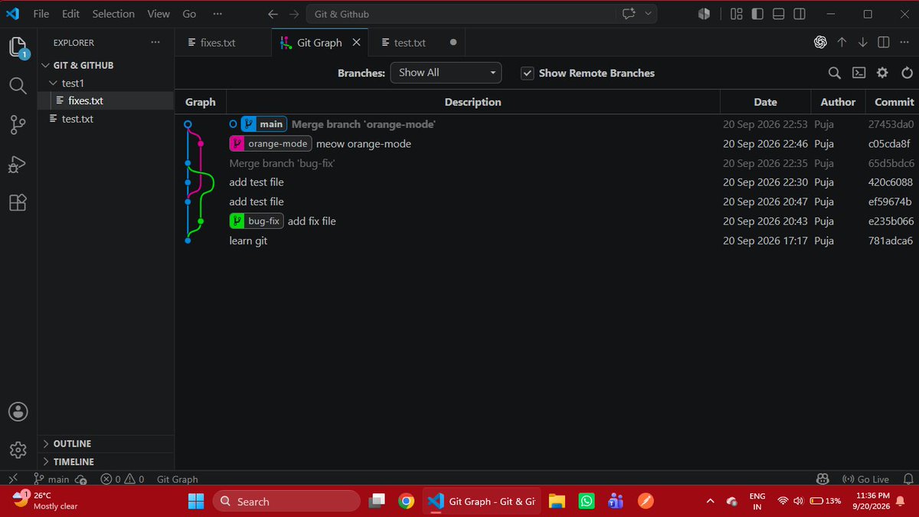Open the Selection menu
This screenshot has height=517, width=919.
pyautogui.click(x=113, y=14)
